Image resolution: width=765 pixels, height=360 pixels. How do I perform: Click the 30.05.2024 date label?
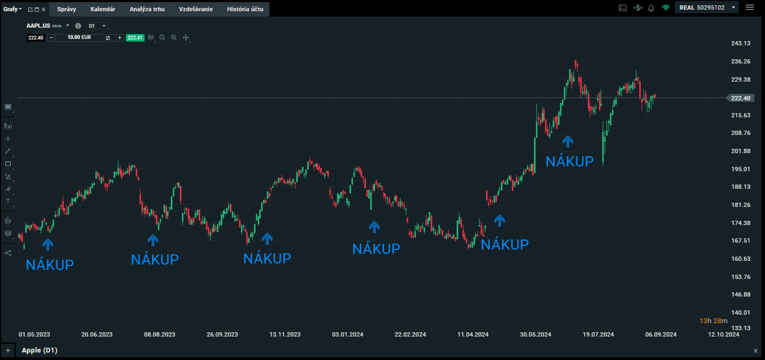[536, 334]
